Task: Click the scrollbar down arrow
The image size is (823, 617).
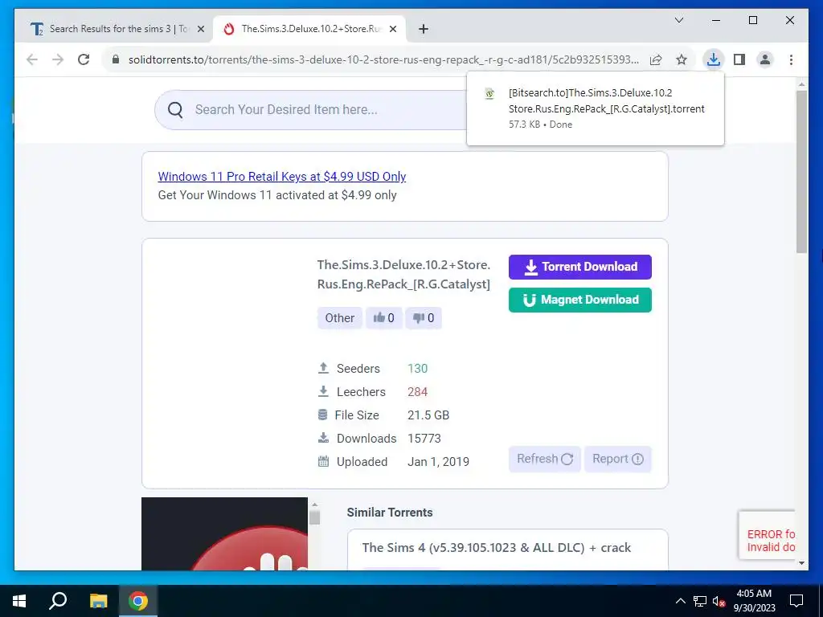Action: point(801,563)
